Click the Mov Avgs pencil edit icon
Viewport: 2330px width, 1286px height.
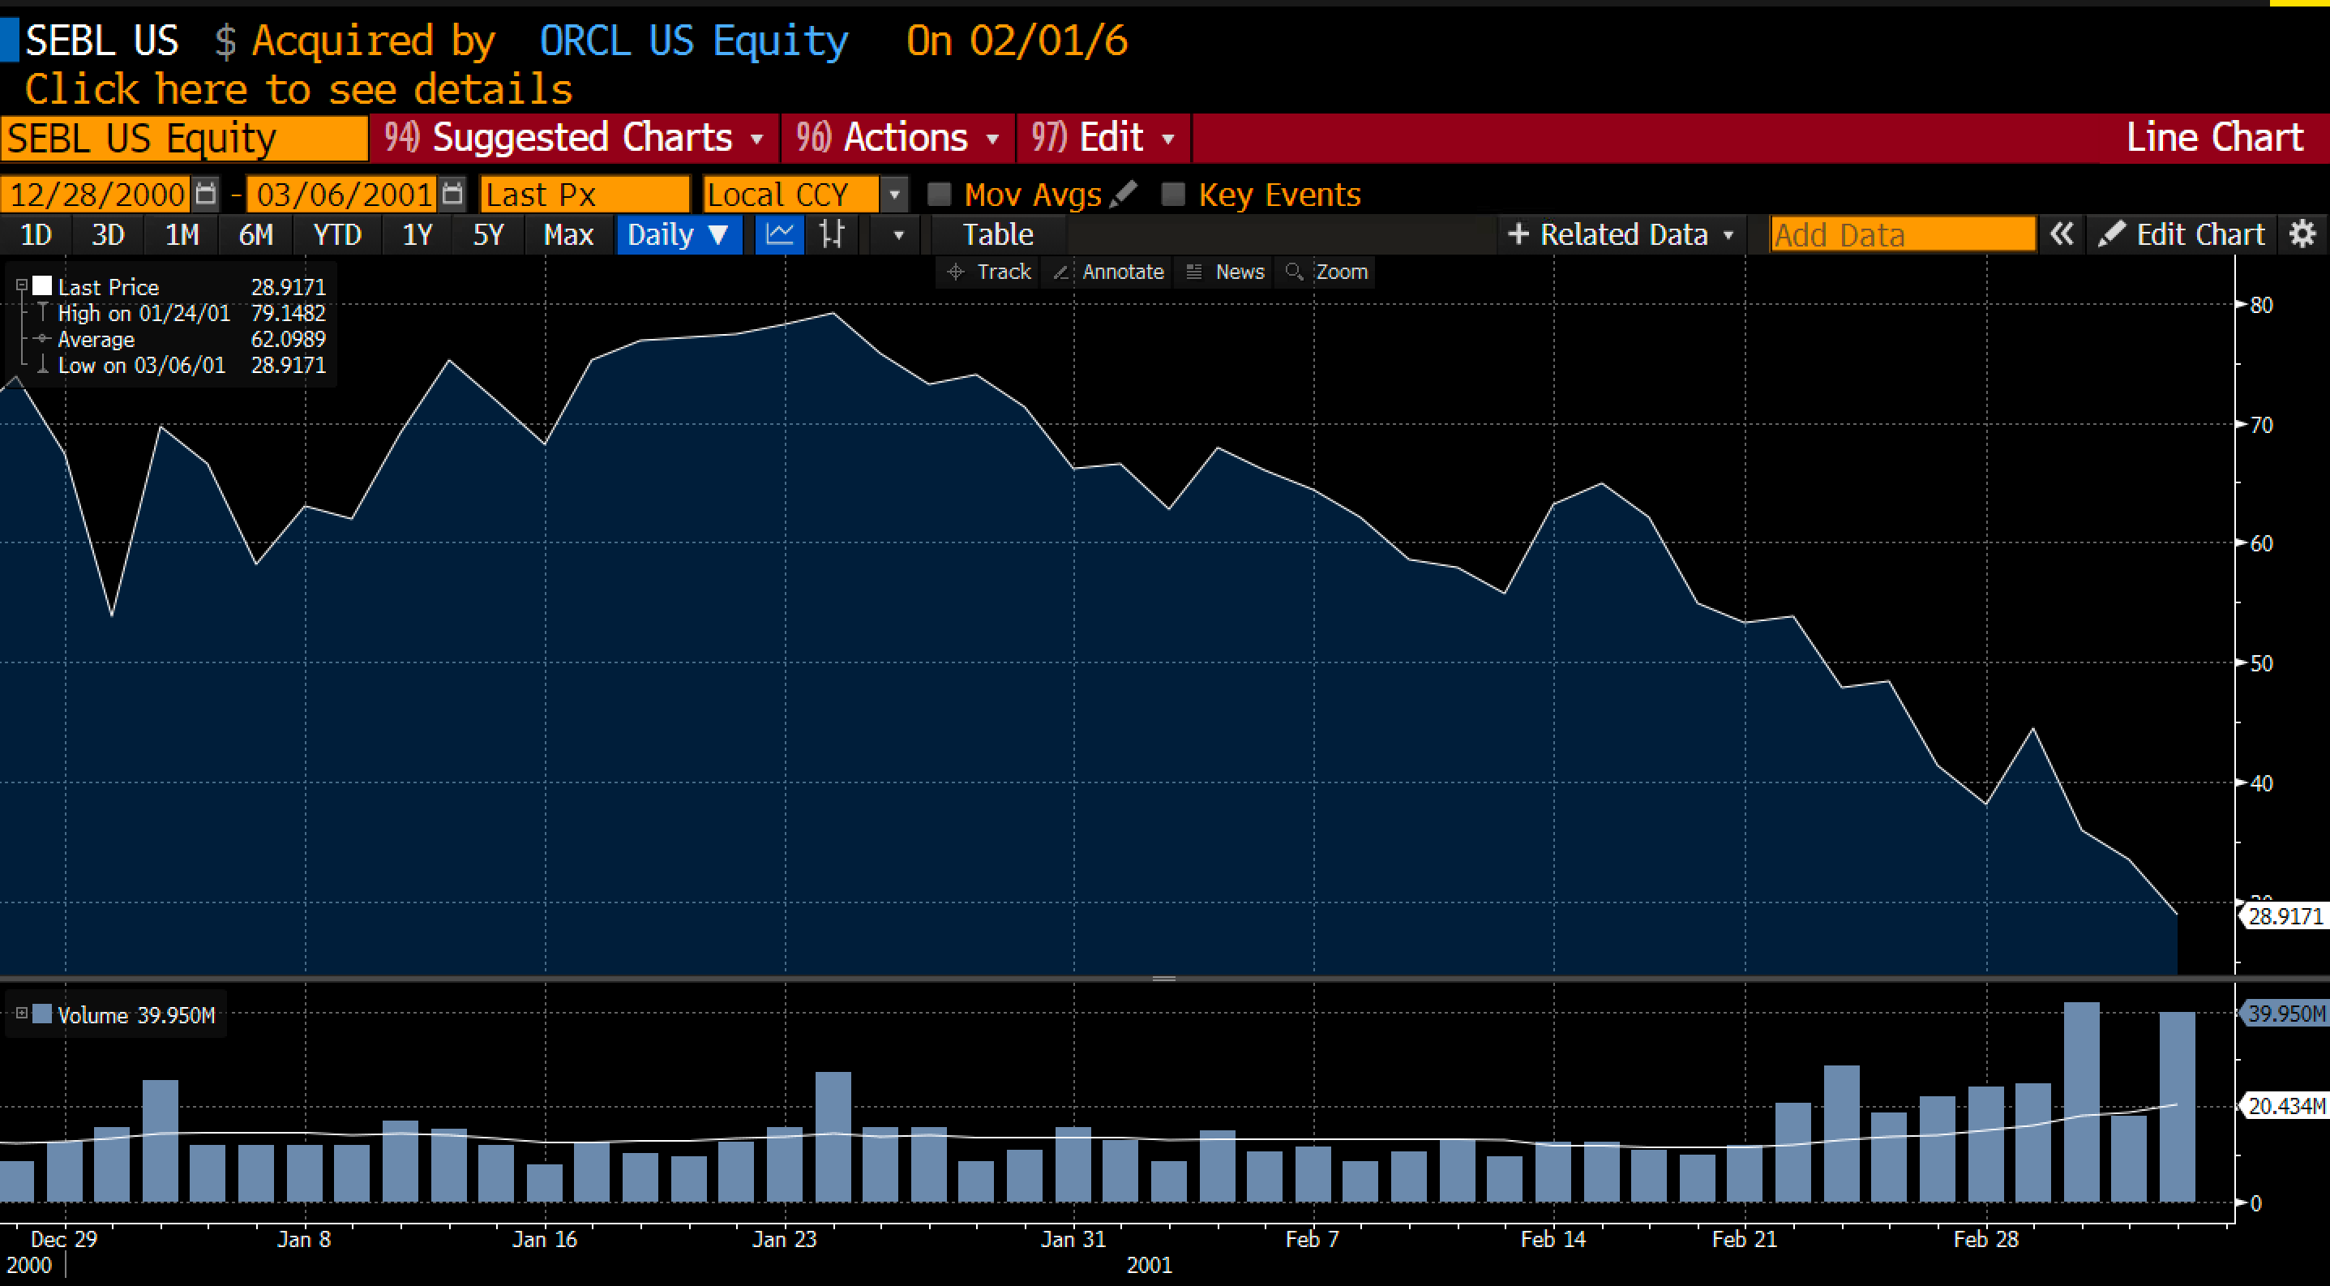pyautogui.click(x=1124, y=194)
